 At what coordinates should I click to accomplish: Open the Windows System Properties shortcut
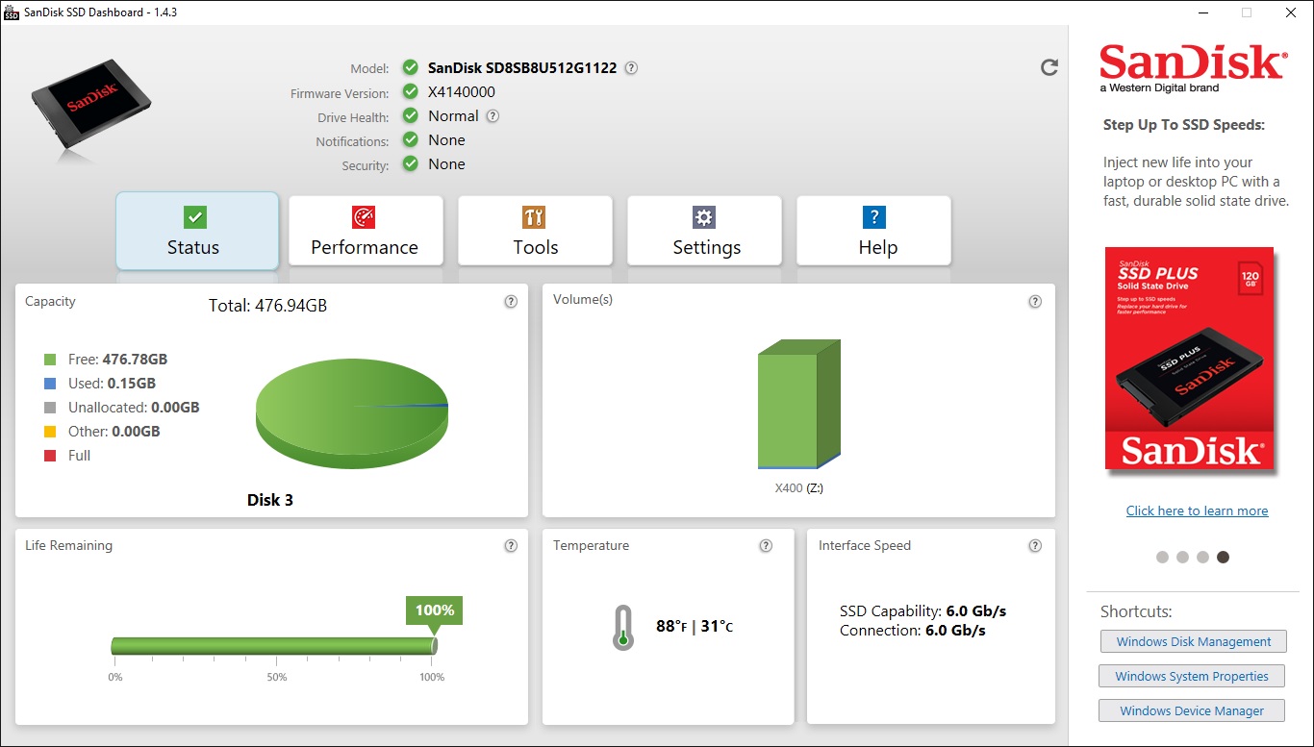coord(1191,676)
